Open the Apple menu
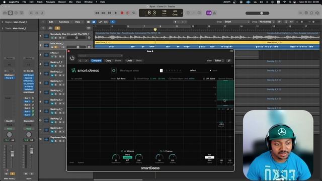This screenshot has width=322, height=181. [5, 2]
